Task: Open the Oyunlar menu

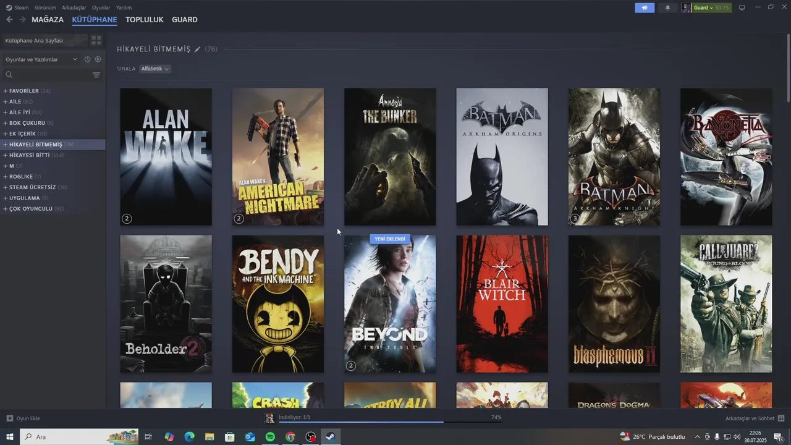Action: pos(101,7)
